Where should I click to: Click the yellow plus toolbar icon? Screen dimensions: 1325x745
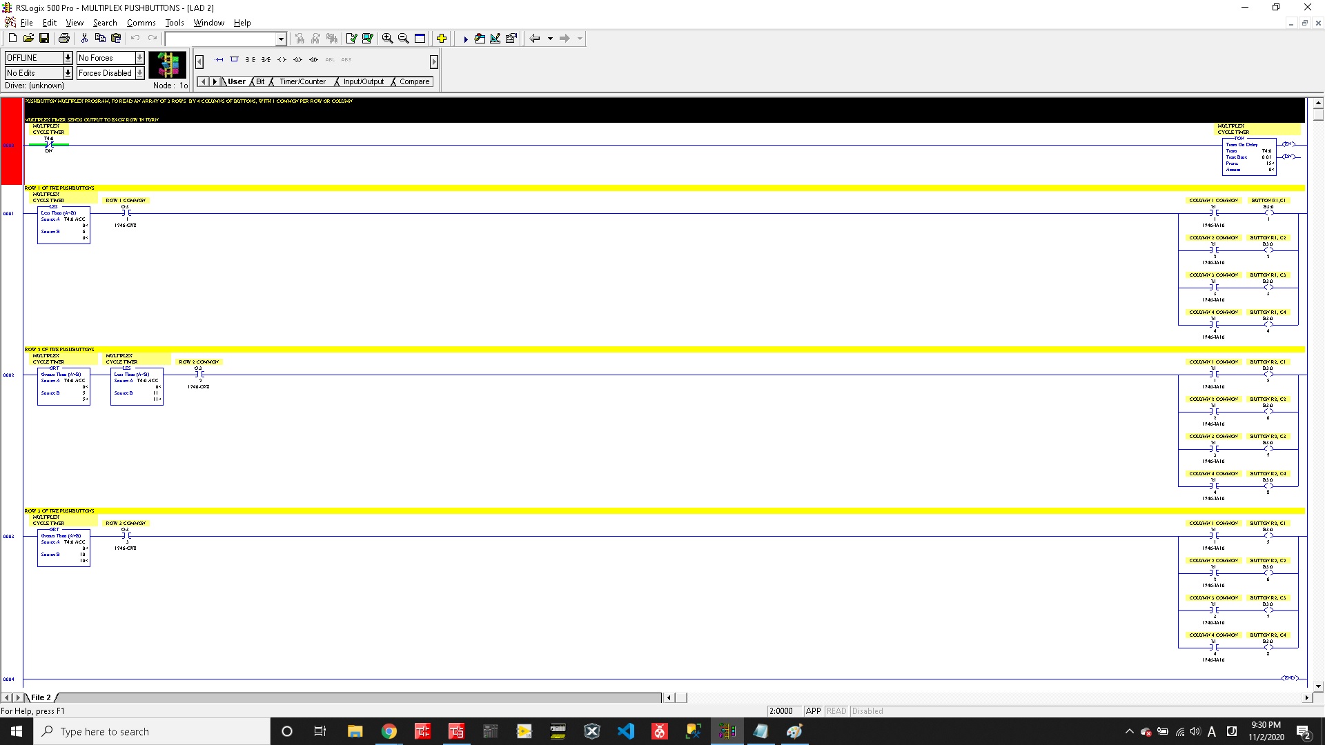(x=442, y=39)
